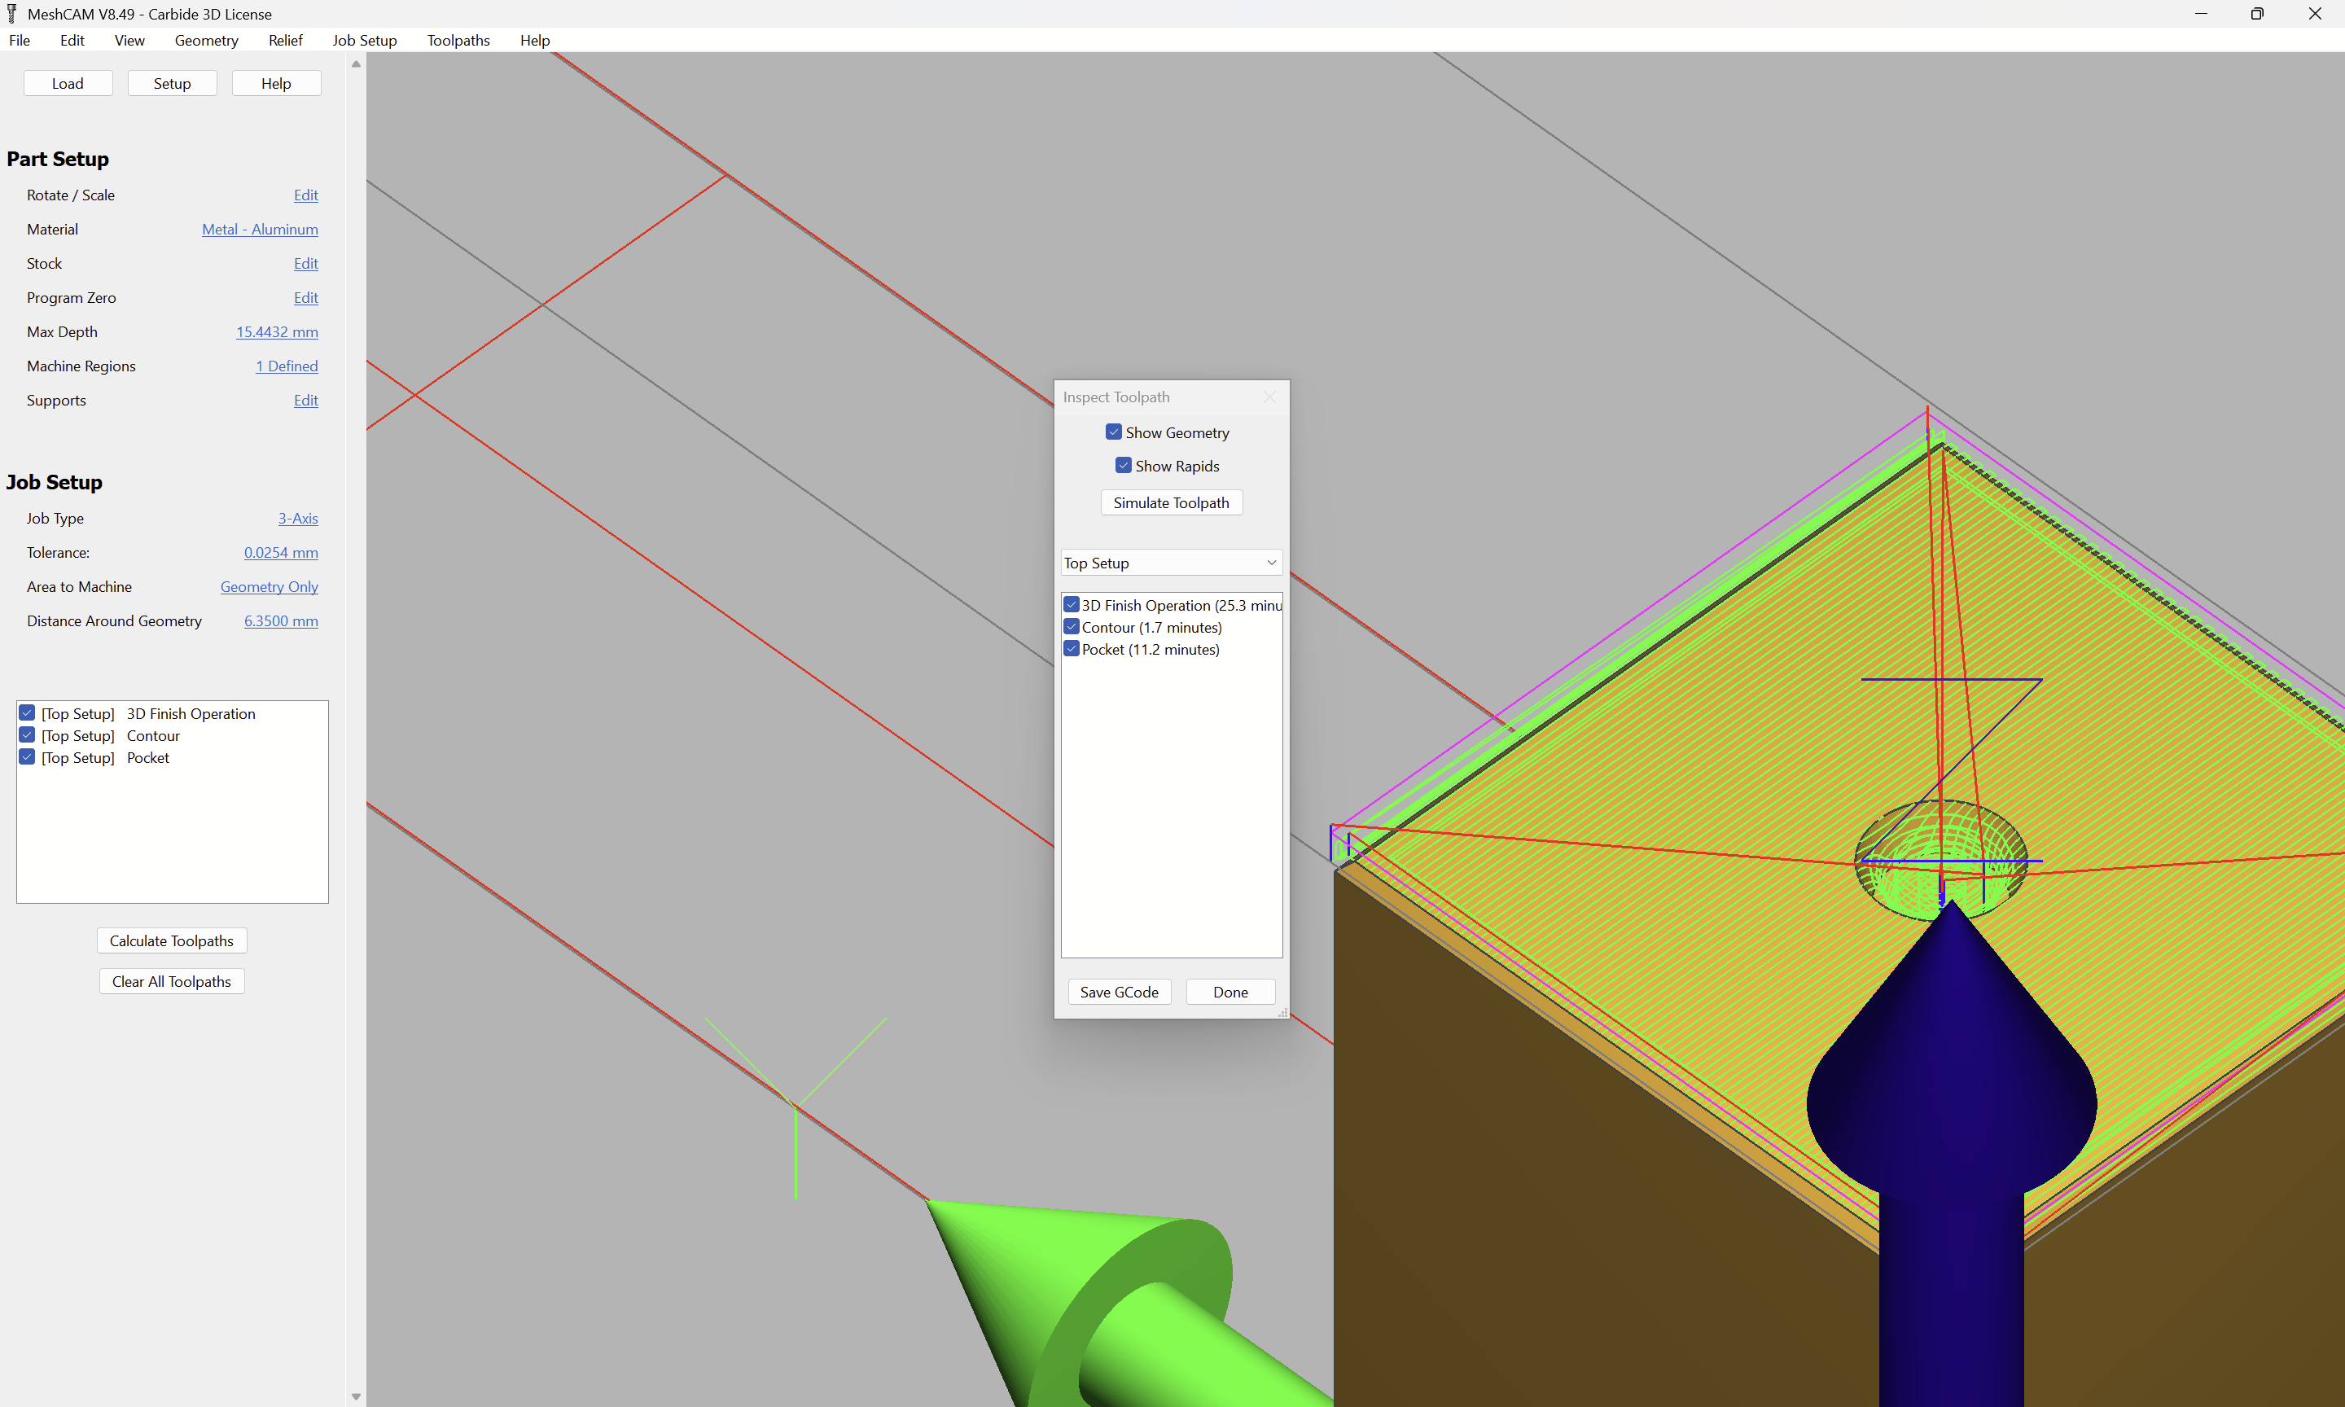This screenshot has width=2345, height=1407.
Task: Open the Top Setup dropdown
Action: point(1171,563)
